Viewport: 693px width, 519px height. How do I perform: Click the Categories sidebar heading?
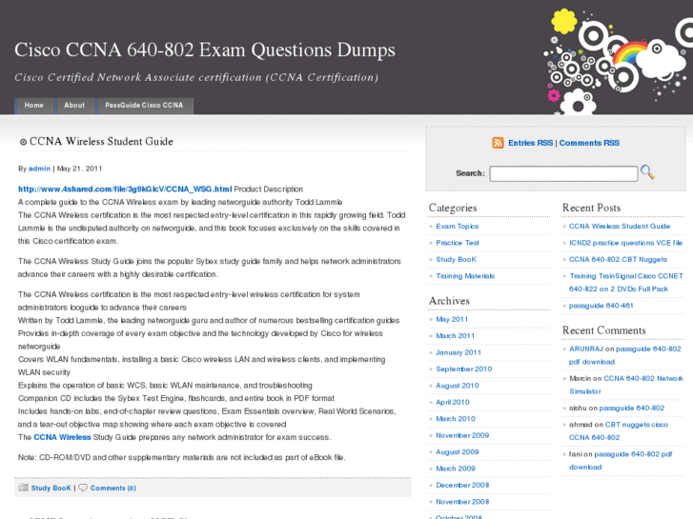point(453,208)
